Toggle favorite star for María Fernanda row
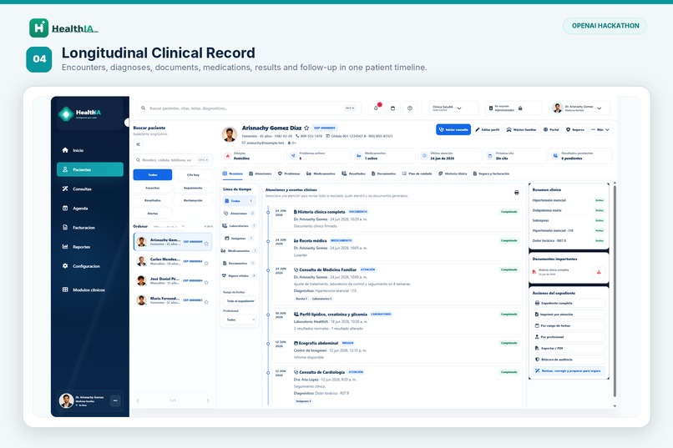The height and width of the screenshot is (448, 673). tap(206, 301)
